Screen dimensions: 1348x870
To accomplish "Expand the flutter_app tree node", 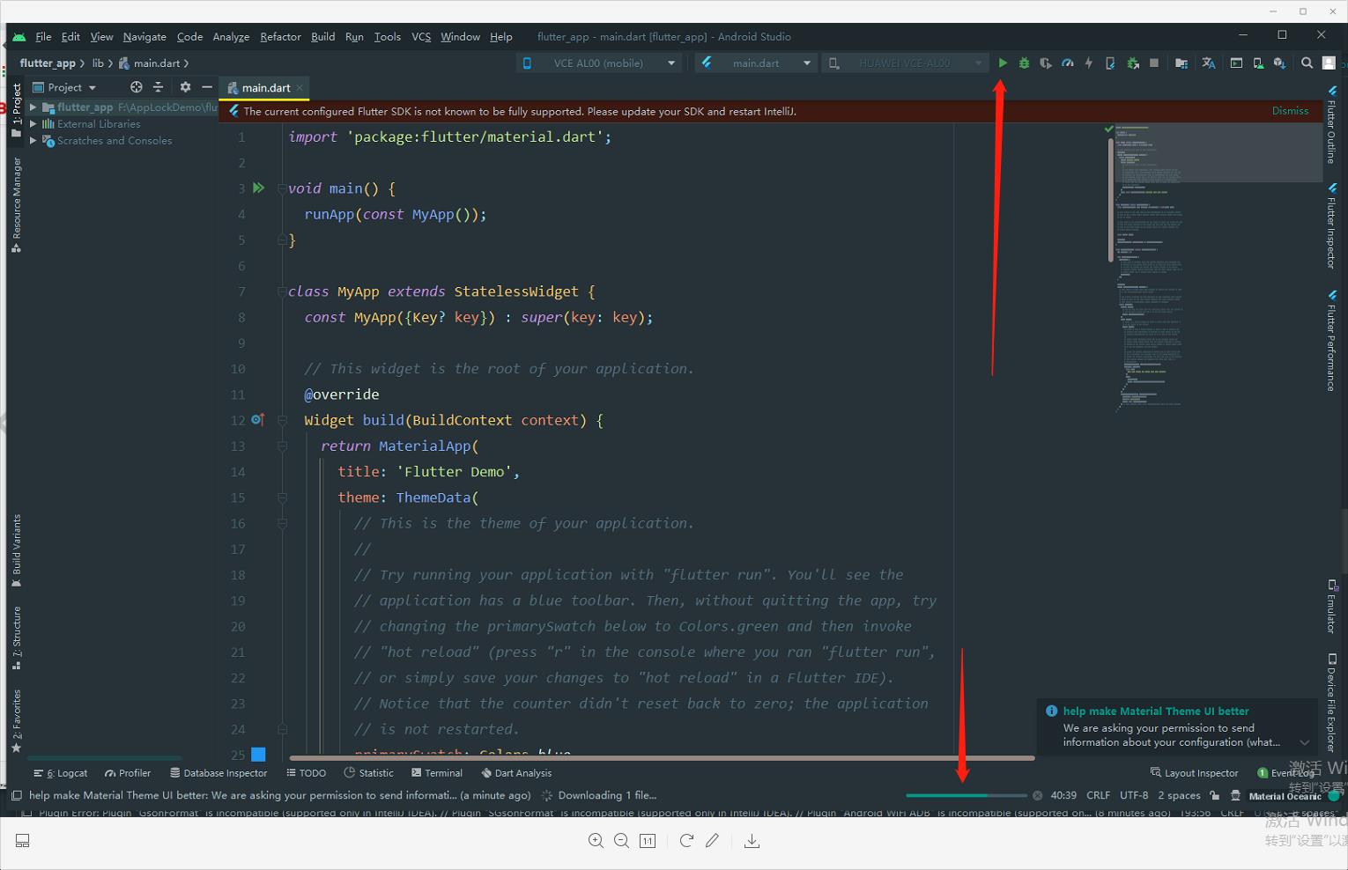I will click(33, 107).
